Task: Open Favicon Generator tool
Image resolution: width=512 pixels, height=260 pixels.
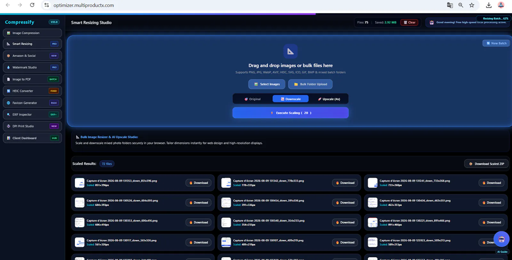Action: tap(32, 103)
